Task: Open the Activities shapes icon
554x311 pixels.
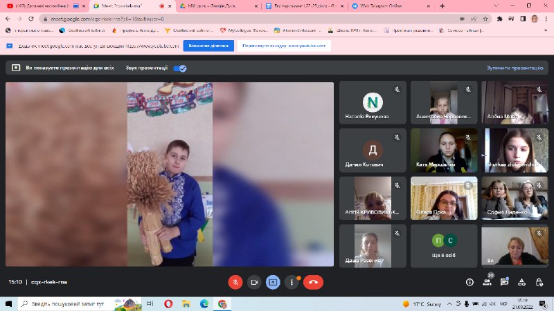Action: pyautogui.click(x=521, y=282)
